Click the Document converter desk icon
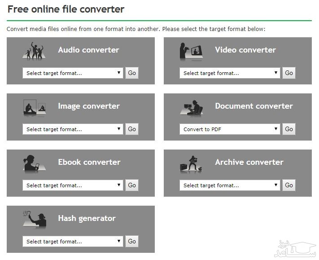Screen dimensions: 319x260 tap(191, 108)
